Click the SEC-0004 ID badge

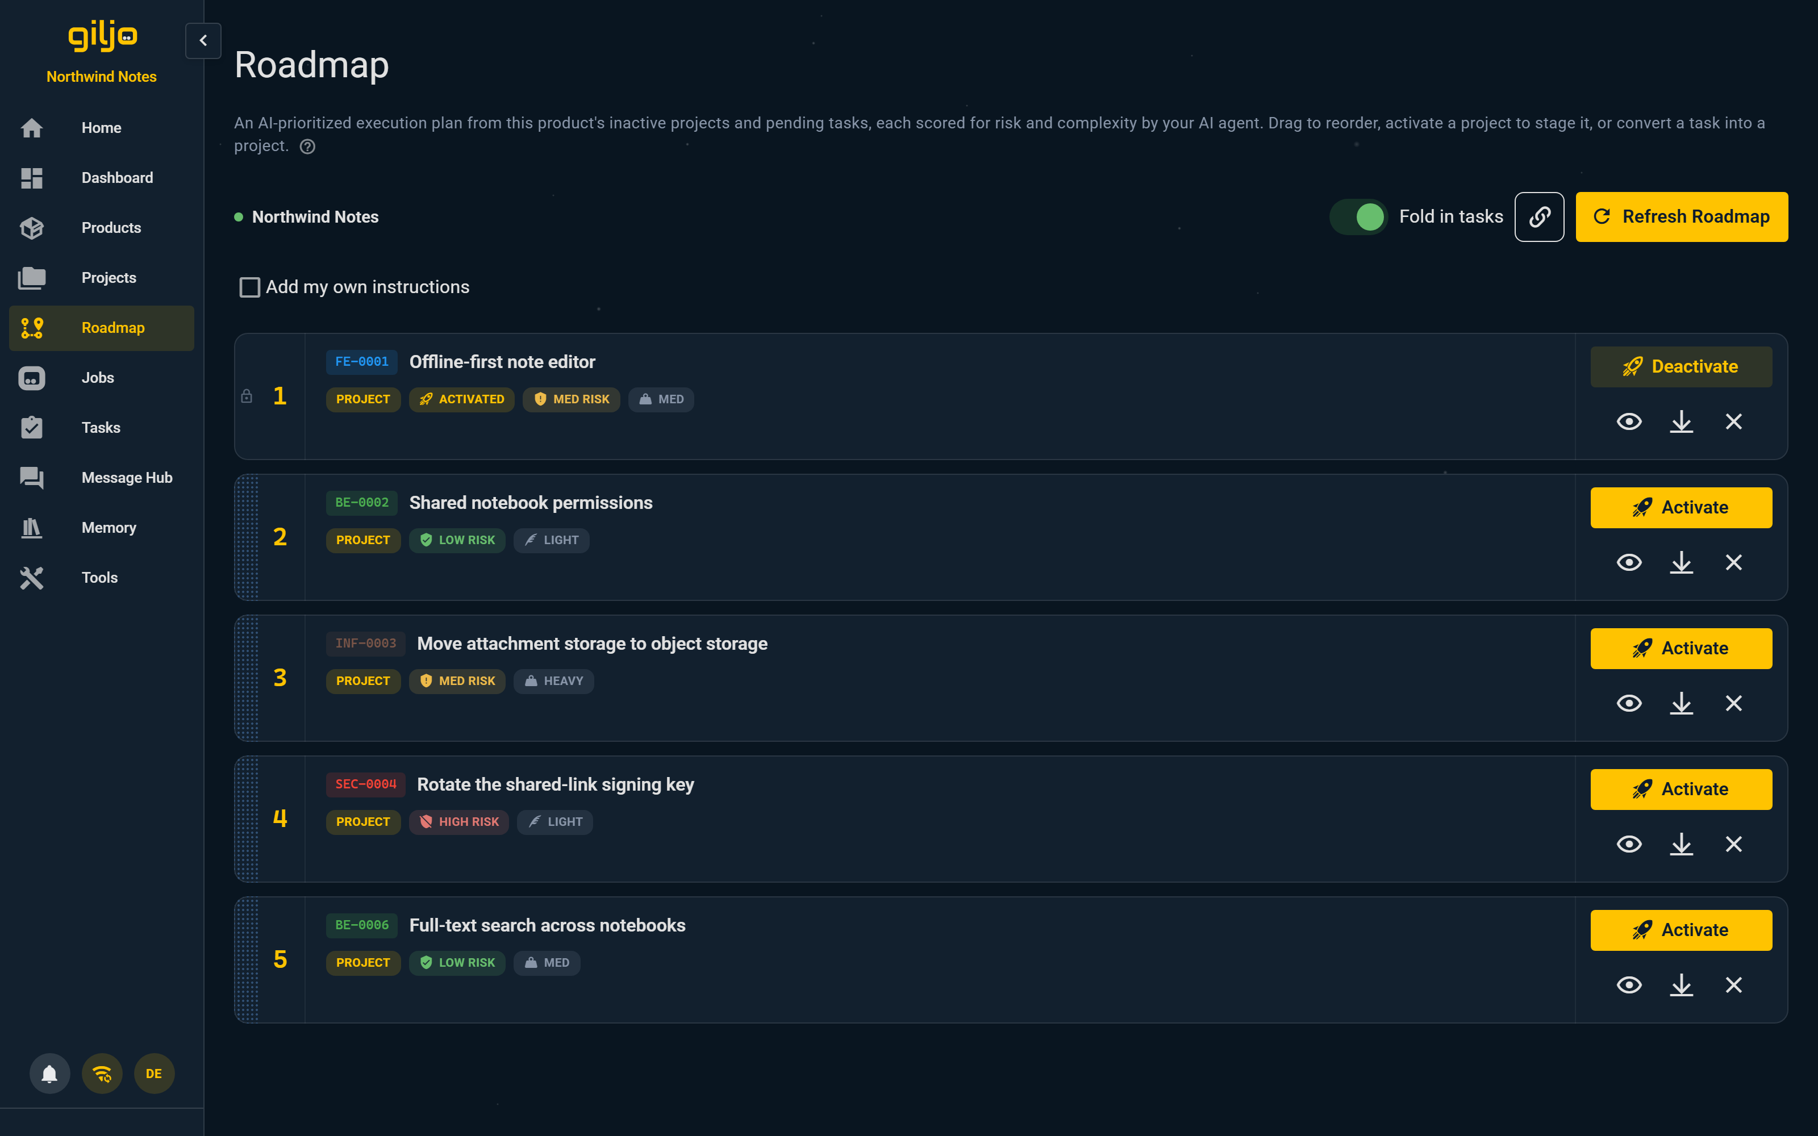coord(365,784)
